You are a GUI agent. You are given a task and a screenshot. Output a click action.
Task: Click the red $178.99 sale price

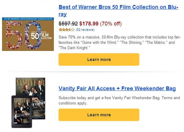click(x=89, y=24)
